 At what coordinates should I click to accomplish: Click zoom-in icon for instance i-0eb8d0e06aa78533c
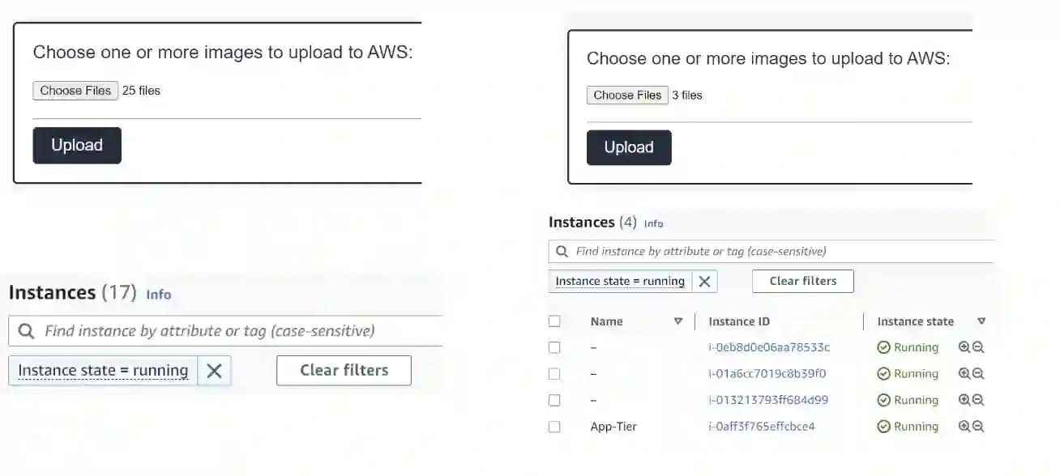964,347
